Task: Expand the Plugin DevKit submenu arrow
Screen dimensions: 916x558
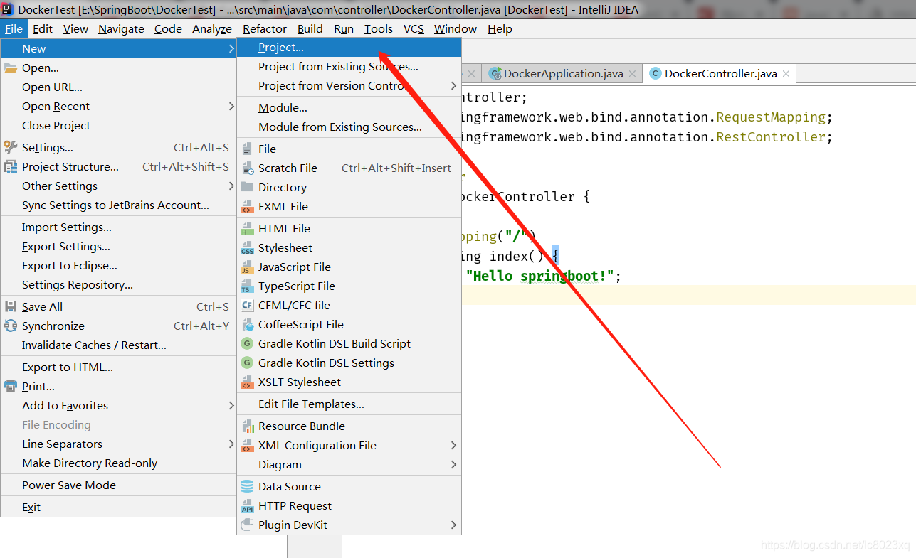Action: point(454,525)
